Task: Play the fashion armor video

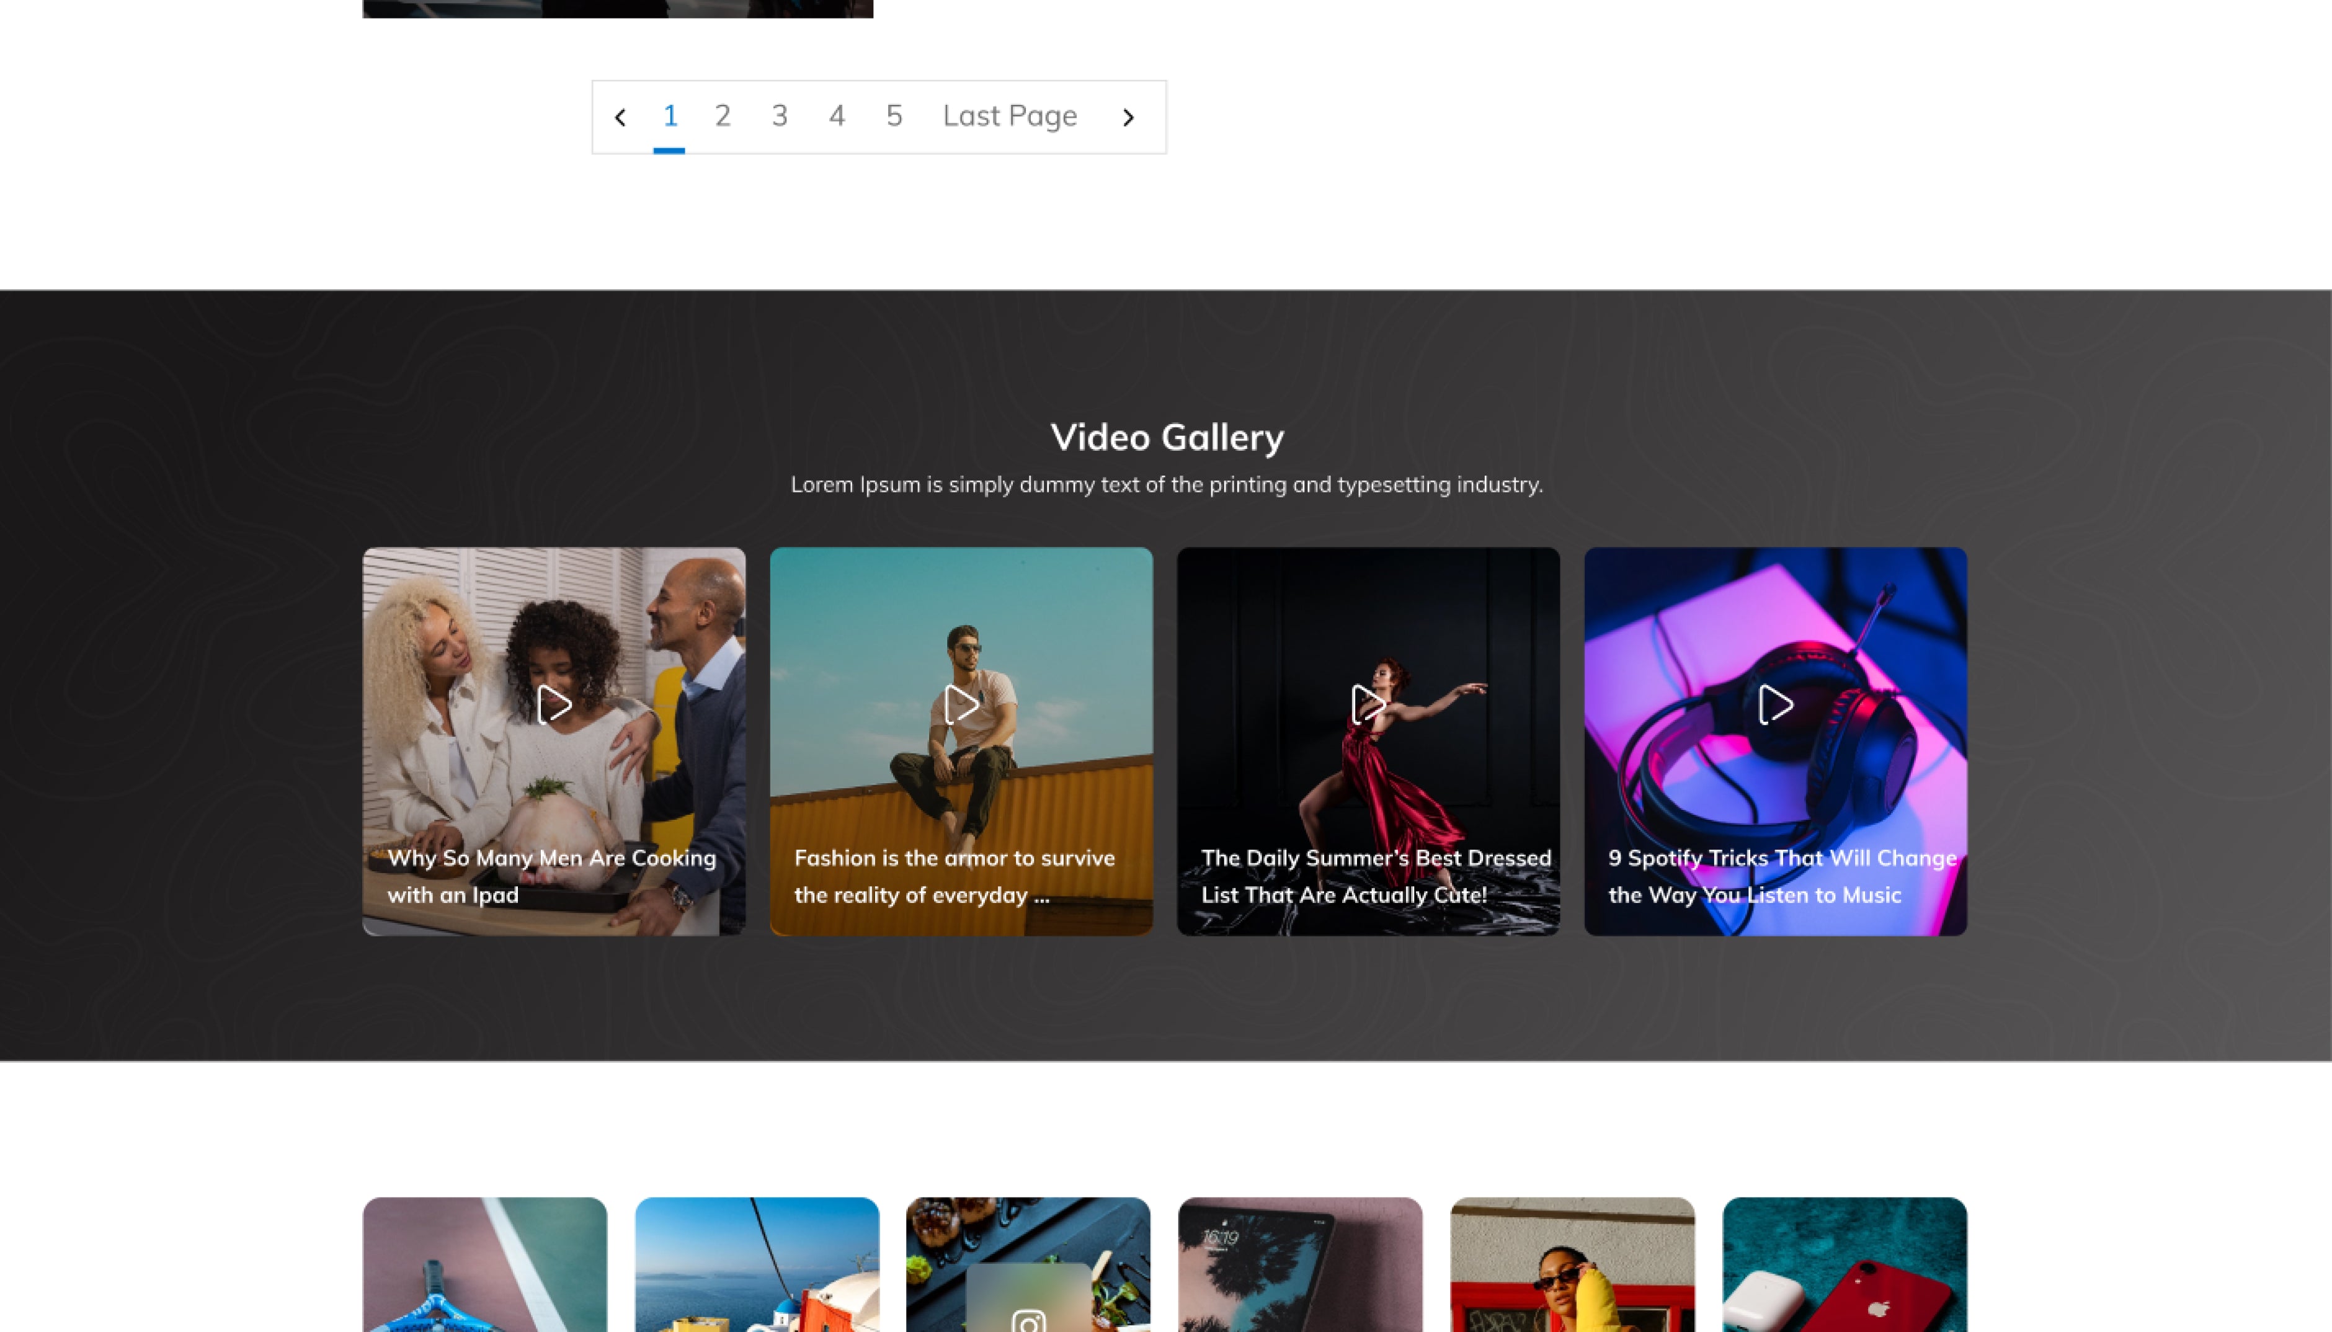Action: pos(961,704)
